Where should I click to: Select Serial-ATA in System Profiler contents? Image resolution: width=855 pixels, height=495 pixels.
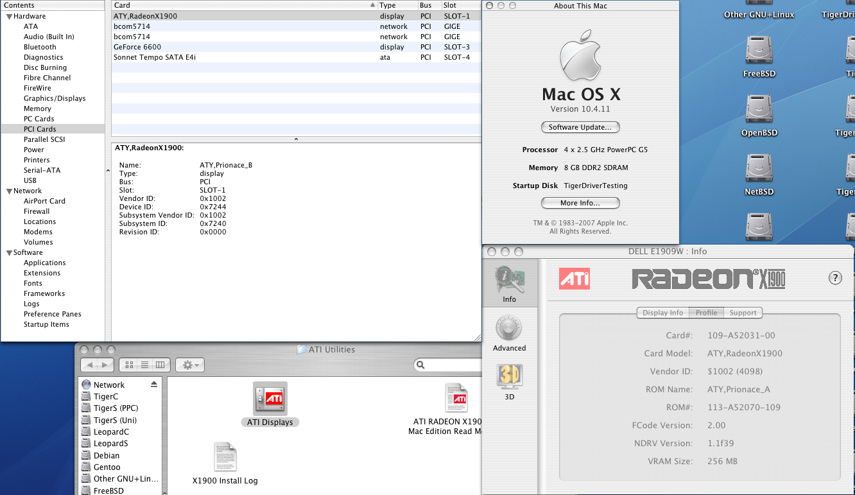tap(42, 170)
